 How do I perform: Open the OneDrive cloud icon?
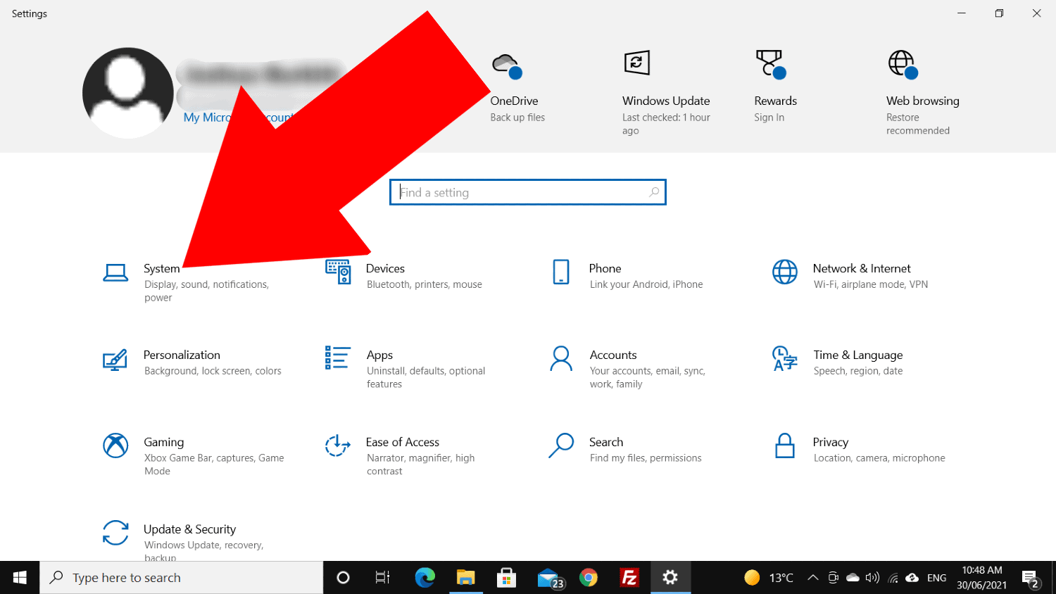507,65
